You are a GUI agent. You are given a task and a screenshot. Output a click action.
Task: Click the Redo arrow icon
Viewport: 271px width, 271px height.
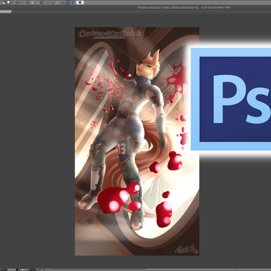(22, 3)
